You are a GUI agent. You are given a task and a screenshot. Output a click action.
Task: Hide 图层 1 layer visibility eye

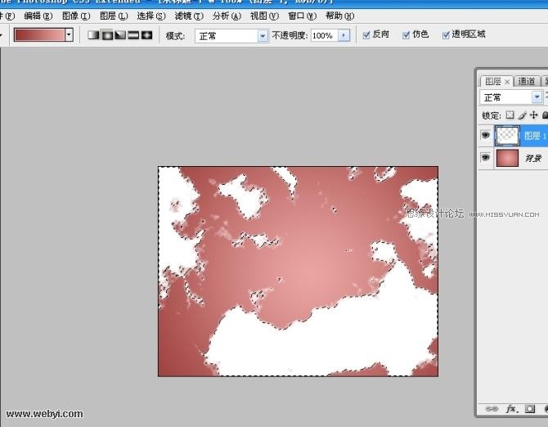click(486, 135)
